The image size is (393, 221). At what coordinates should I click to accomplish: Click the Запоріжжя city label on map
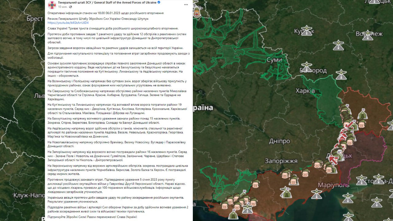click(x=281, y=161)
